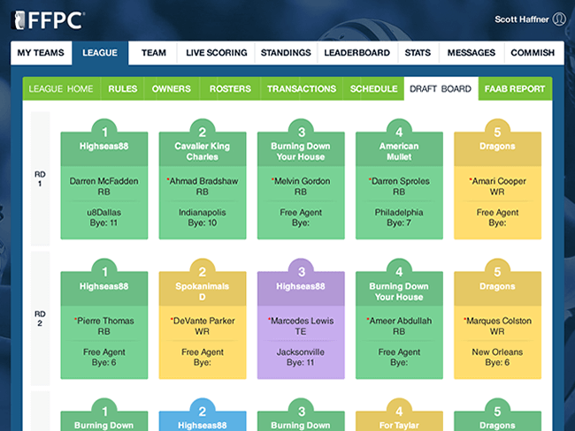Click round 1 pick 2 number badge
Viewport: 575px width, 431px height.
(203, 131)
